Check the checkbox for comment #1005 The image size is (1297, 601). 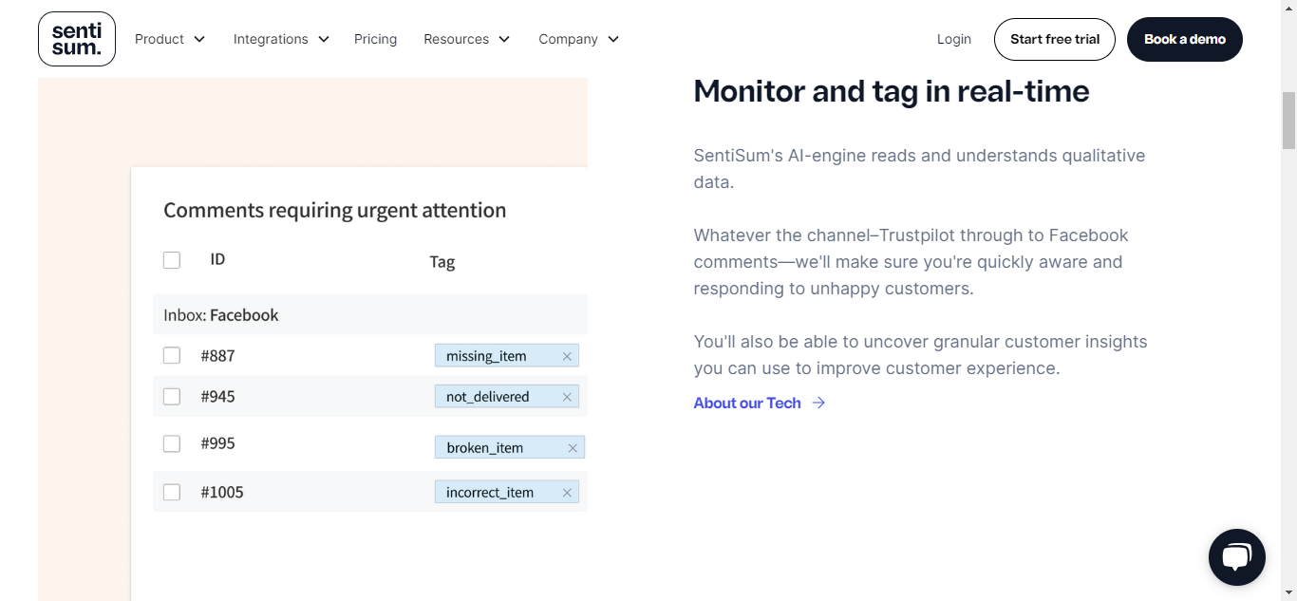[171, 492]
